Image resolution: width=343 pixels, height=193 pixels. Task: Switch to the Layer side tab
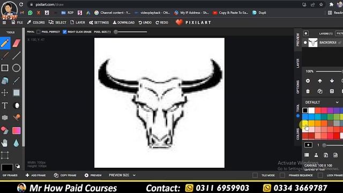click(298, 63)
